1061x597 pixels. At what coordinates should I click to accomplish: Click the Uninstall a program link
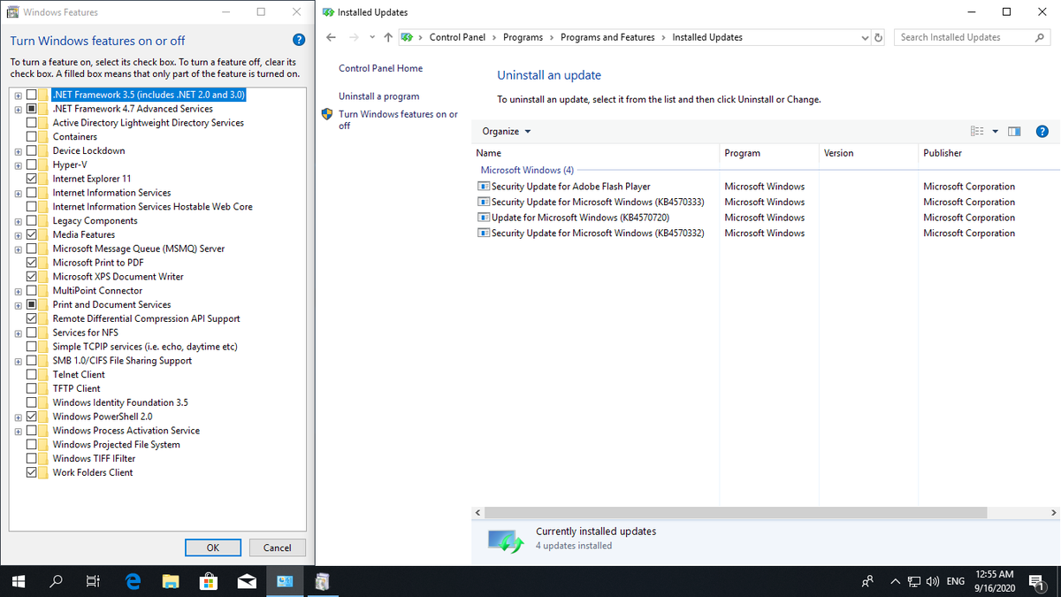(378, 96)
